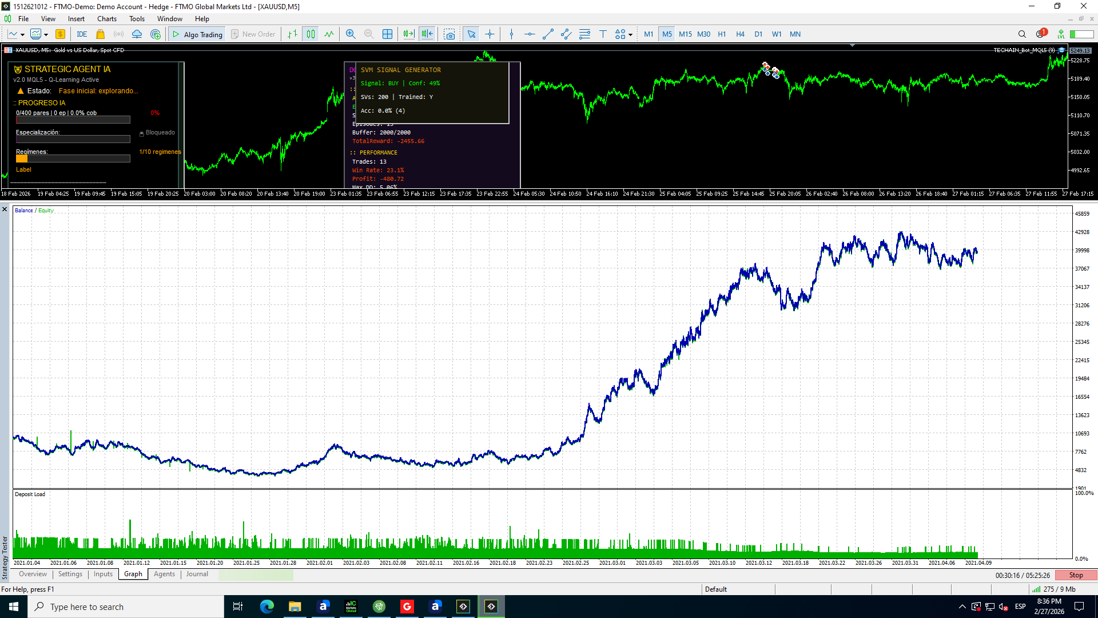Toggle candlestick chart display mode

click(x=311, y=34)
